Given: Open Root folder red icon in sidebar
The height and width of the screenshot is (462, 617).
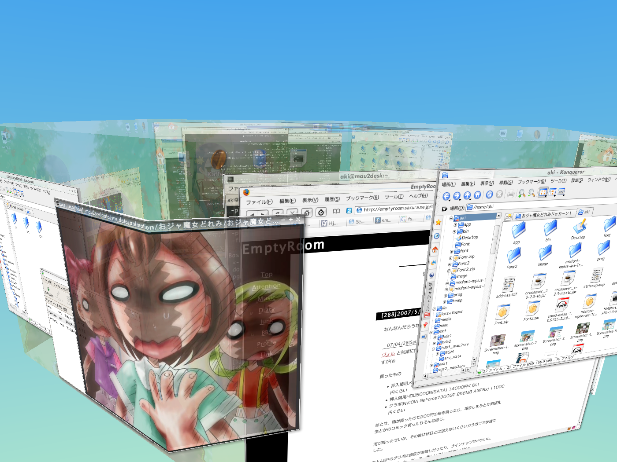Looking at the screenshot, I should pyautogui.click(x=427, y=315).
